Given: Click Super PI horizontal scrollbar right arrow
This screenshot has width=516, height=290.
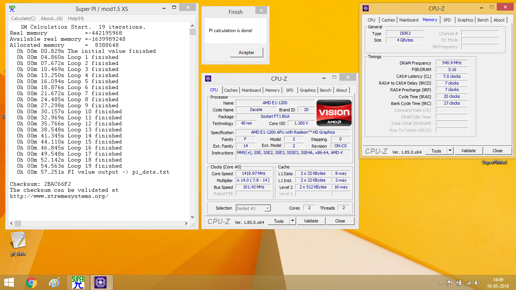Looking at the screenshot, I should click(x=187, y=223).
